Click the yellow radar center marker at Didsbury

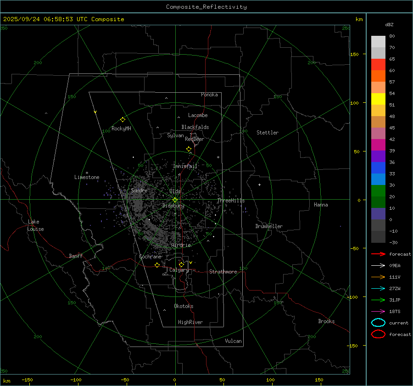tap(175, 200)
